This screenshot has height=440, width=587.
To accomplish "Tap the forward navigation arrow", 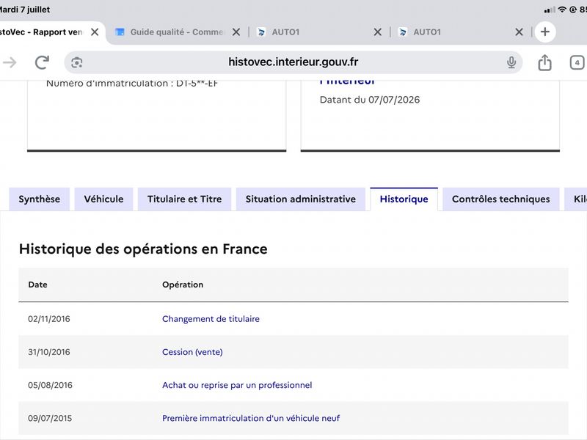I will (10, 62).
